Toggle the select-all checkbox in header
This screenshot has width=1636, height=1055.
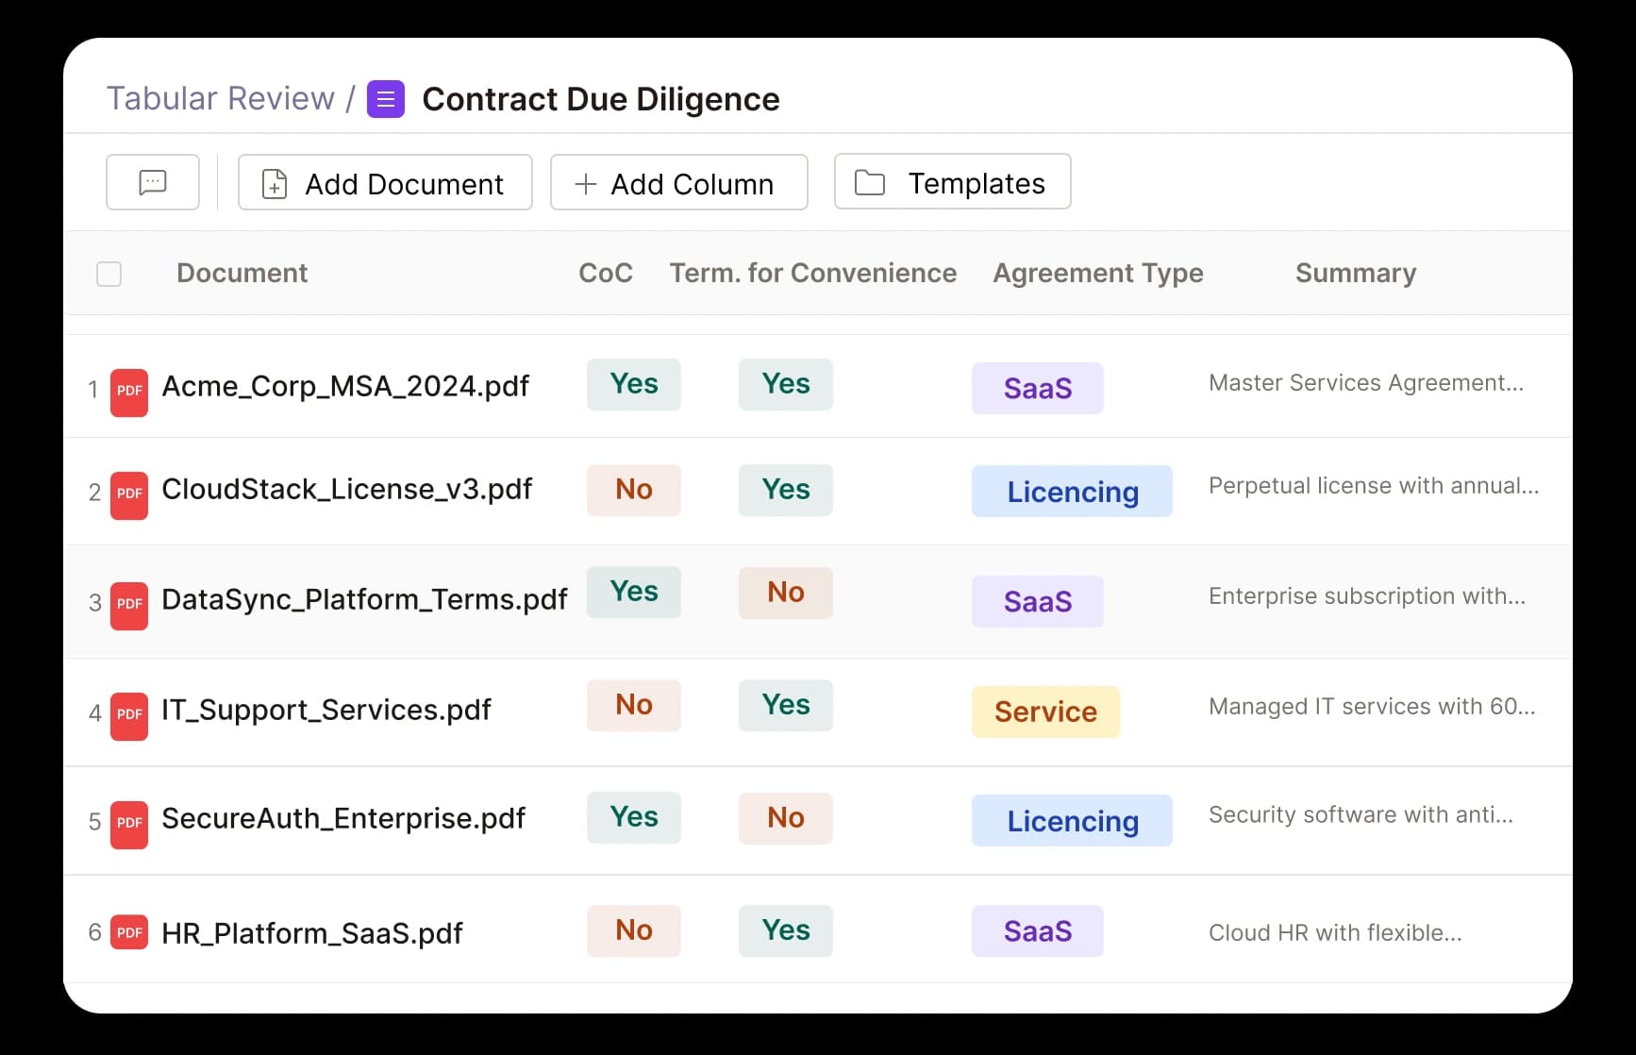tap(109, 274)
